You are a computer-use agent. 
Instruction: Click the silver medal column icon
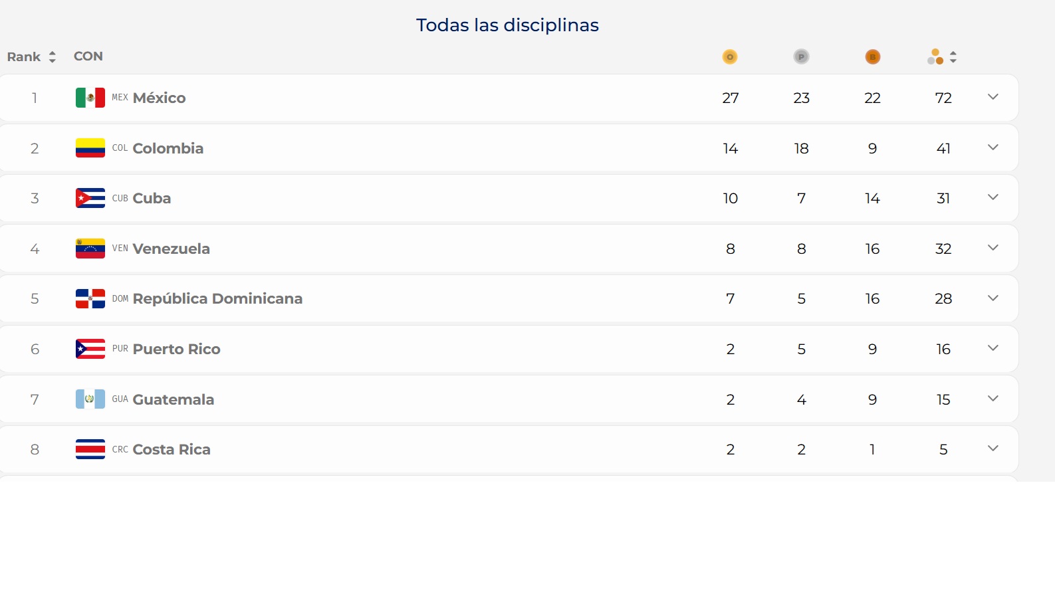click(801, 57)
